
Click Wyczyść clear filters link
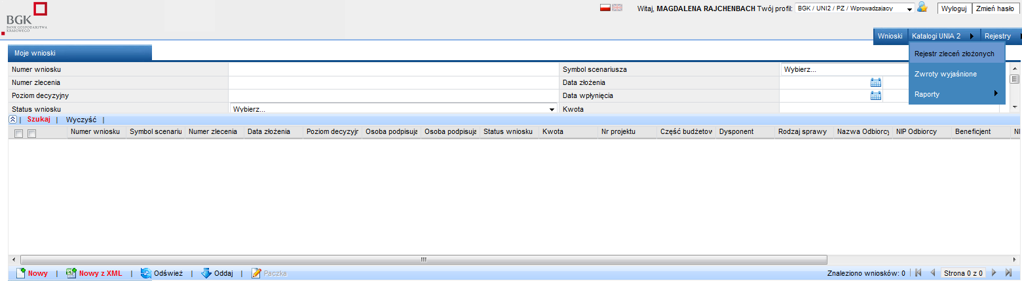[x=81, y=120]
